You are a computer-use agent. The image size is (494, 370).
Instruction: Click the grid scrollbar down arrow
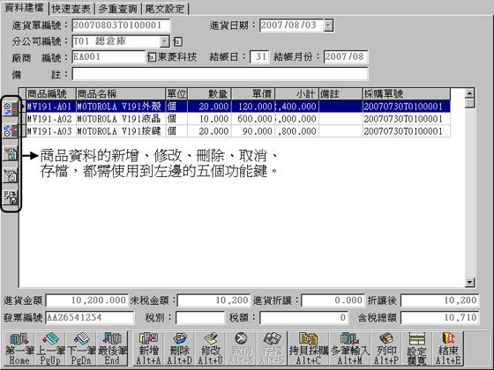(x=469, y=282)
